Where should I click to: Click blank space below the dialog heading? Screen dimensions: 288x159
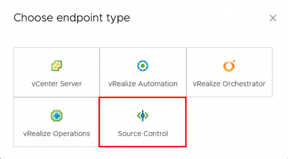point(143,36)
